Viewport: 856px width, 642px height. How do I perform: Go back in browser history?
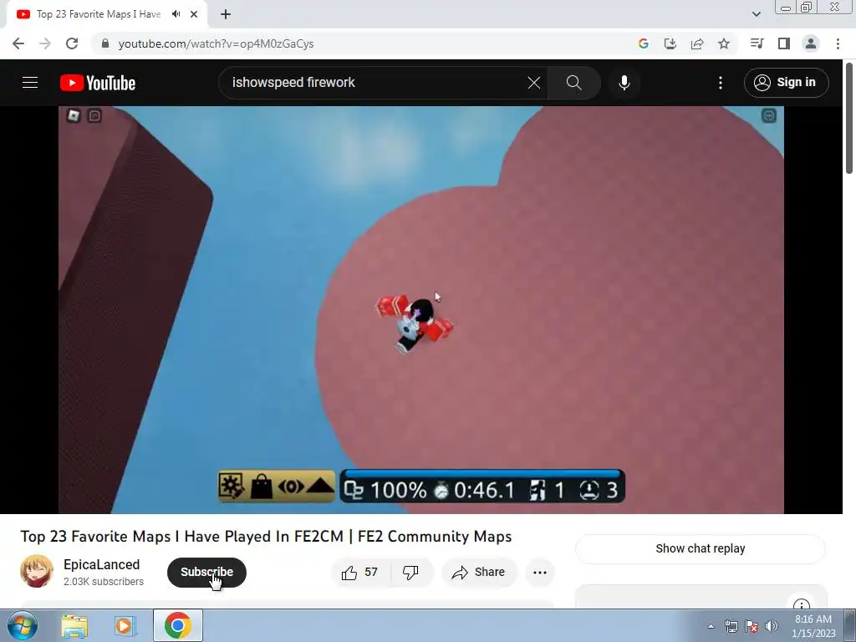point(18,43)
